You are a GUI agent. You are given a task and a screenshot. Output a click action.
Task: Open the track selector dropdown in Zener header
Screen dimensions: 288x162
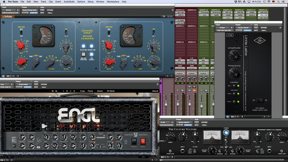click(9, 10)
